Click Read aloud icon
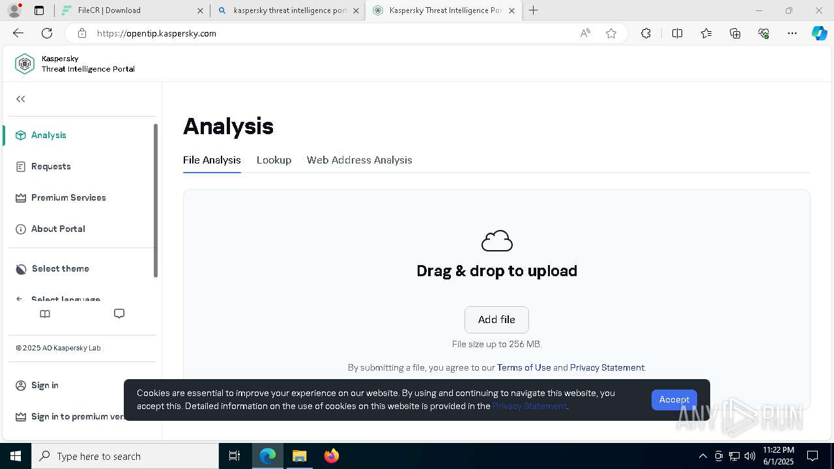This screenshot has width=834, height=469. 585,33
